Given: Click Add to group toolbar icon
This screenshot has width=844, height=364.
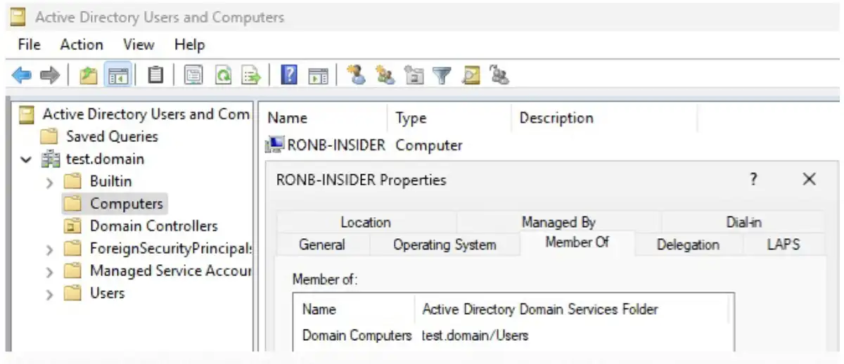Looking at the screenshot, I should click(x=499, y=74).
